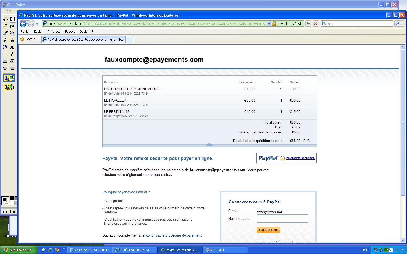
Task: Open the Edition menu in Internet Explorer
Action: click(38, 32)
